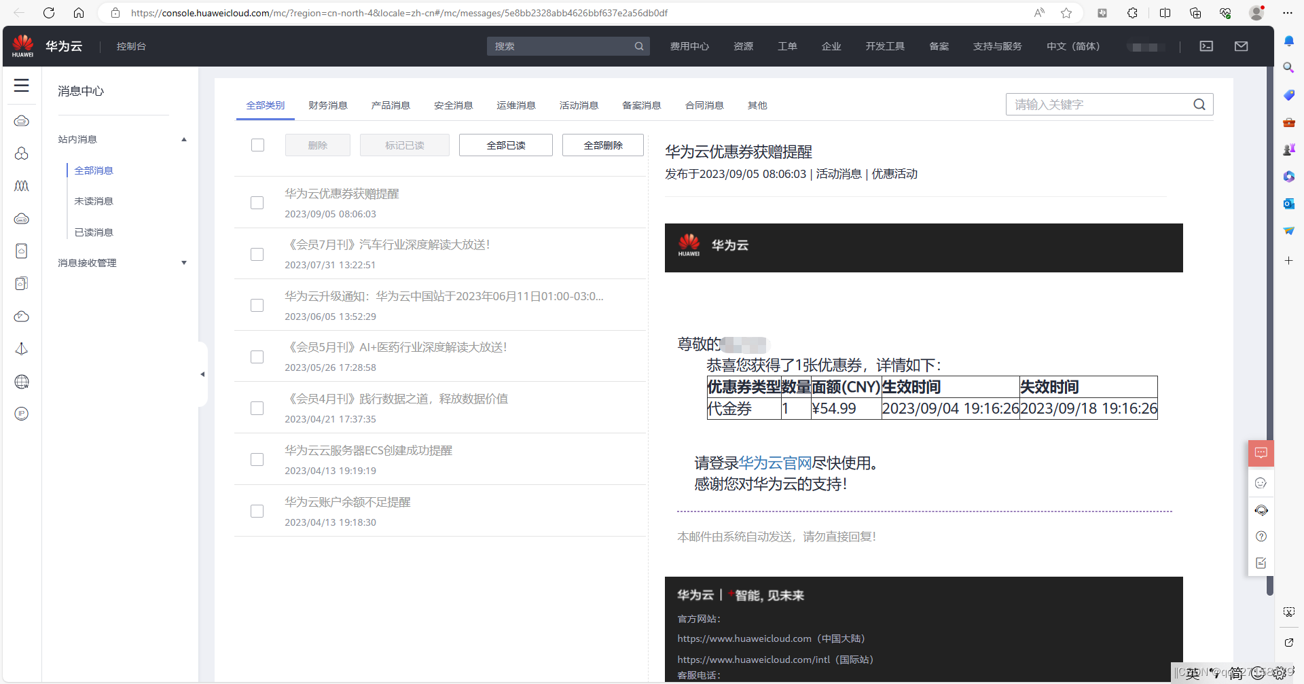1304x684 pixels.
Task: Check the 会员7月刊 message checkbox
Action: pyautogui.click(x=257, y=254)
